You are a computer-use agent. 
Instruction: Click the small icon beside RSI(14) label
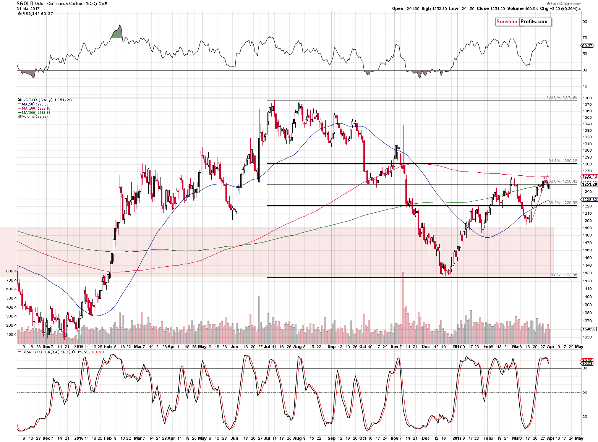pyautogui.click(x=19, y=13)
